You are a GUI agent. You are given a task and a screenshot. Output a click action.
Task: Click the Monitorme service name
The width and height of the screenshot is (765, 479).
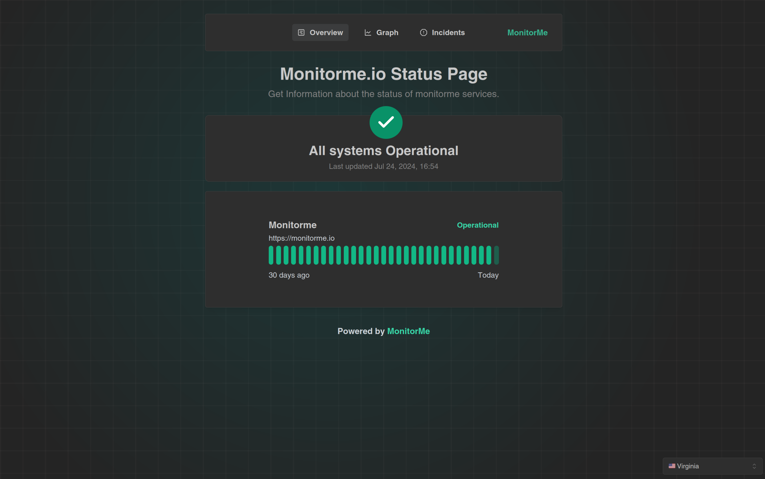click(x=293, y=225)
